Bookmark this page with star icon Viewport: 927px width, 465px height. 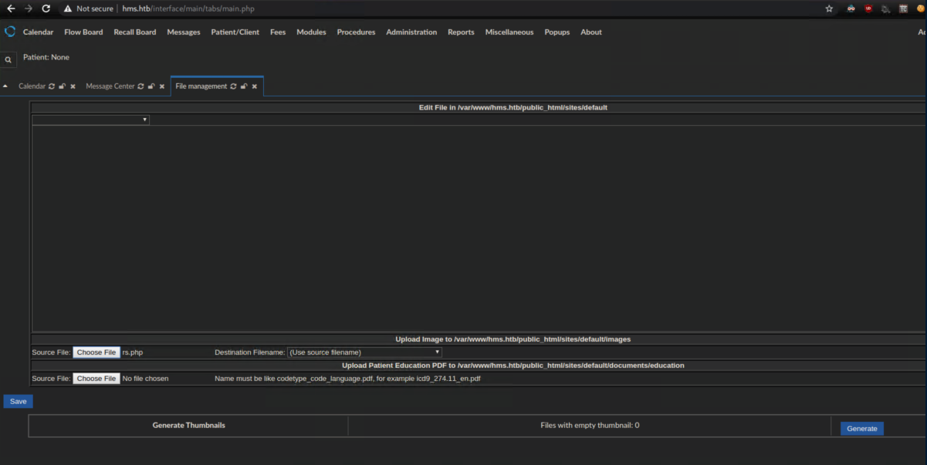[x=829, y=8]
